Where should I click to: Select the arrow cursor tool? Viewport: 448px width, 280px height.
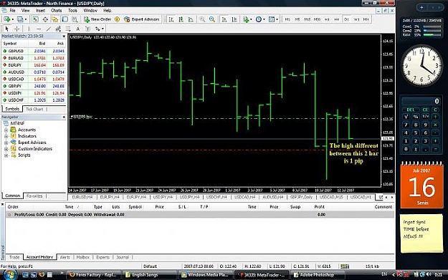pyautogui.click(x=7, y=29)
